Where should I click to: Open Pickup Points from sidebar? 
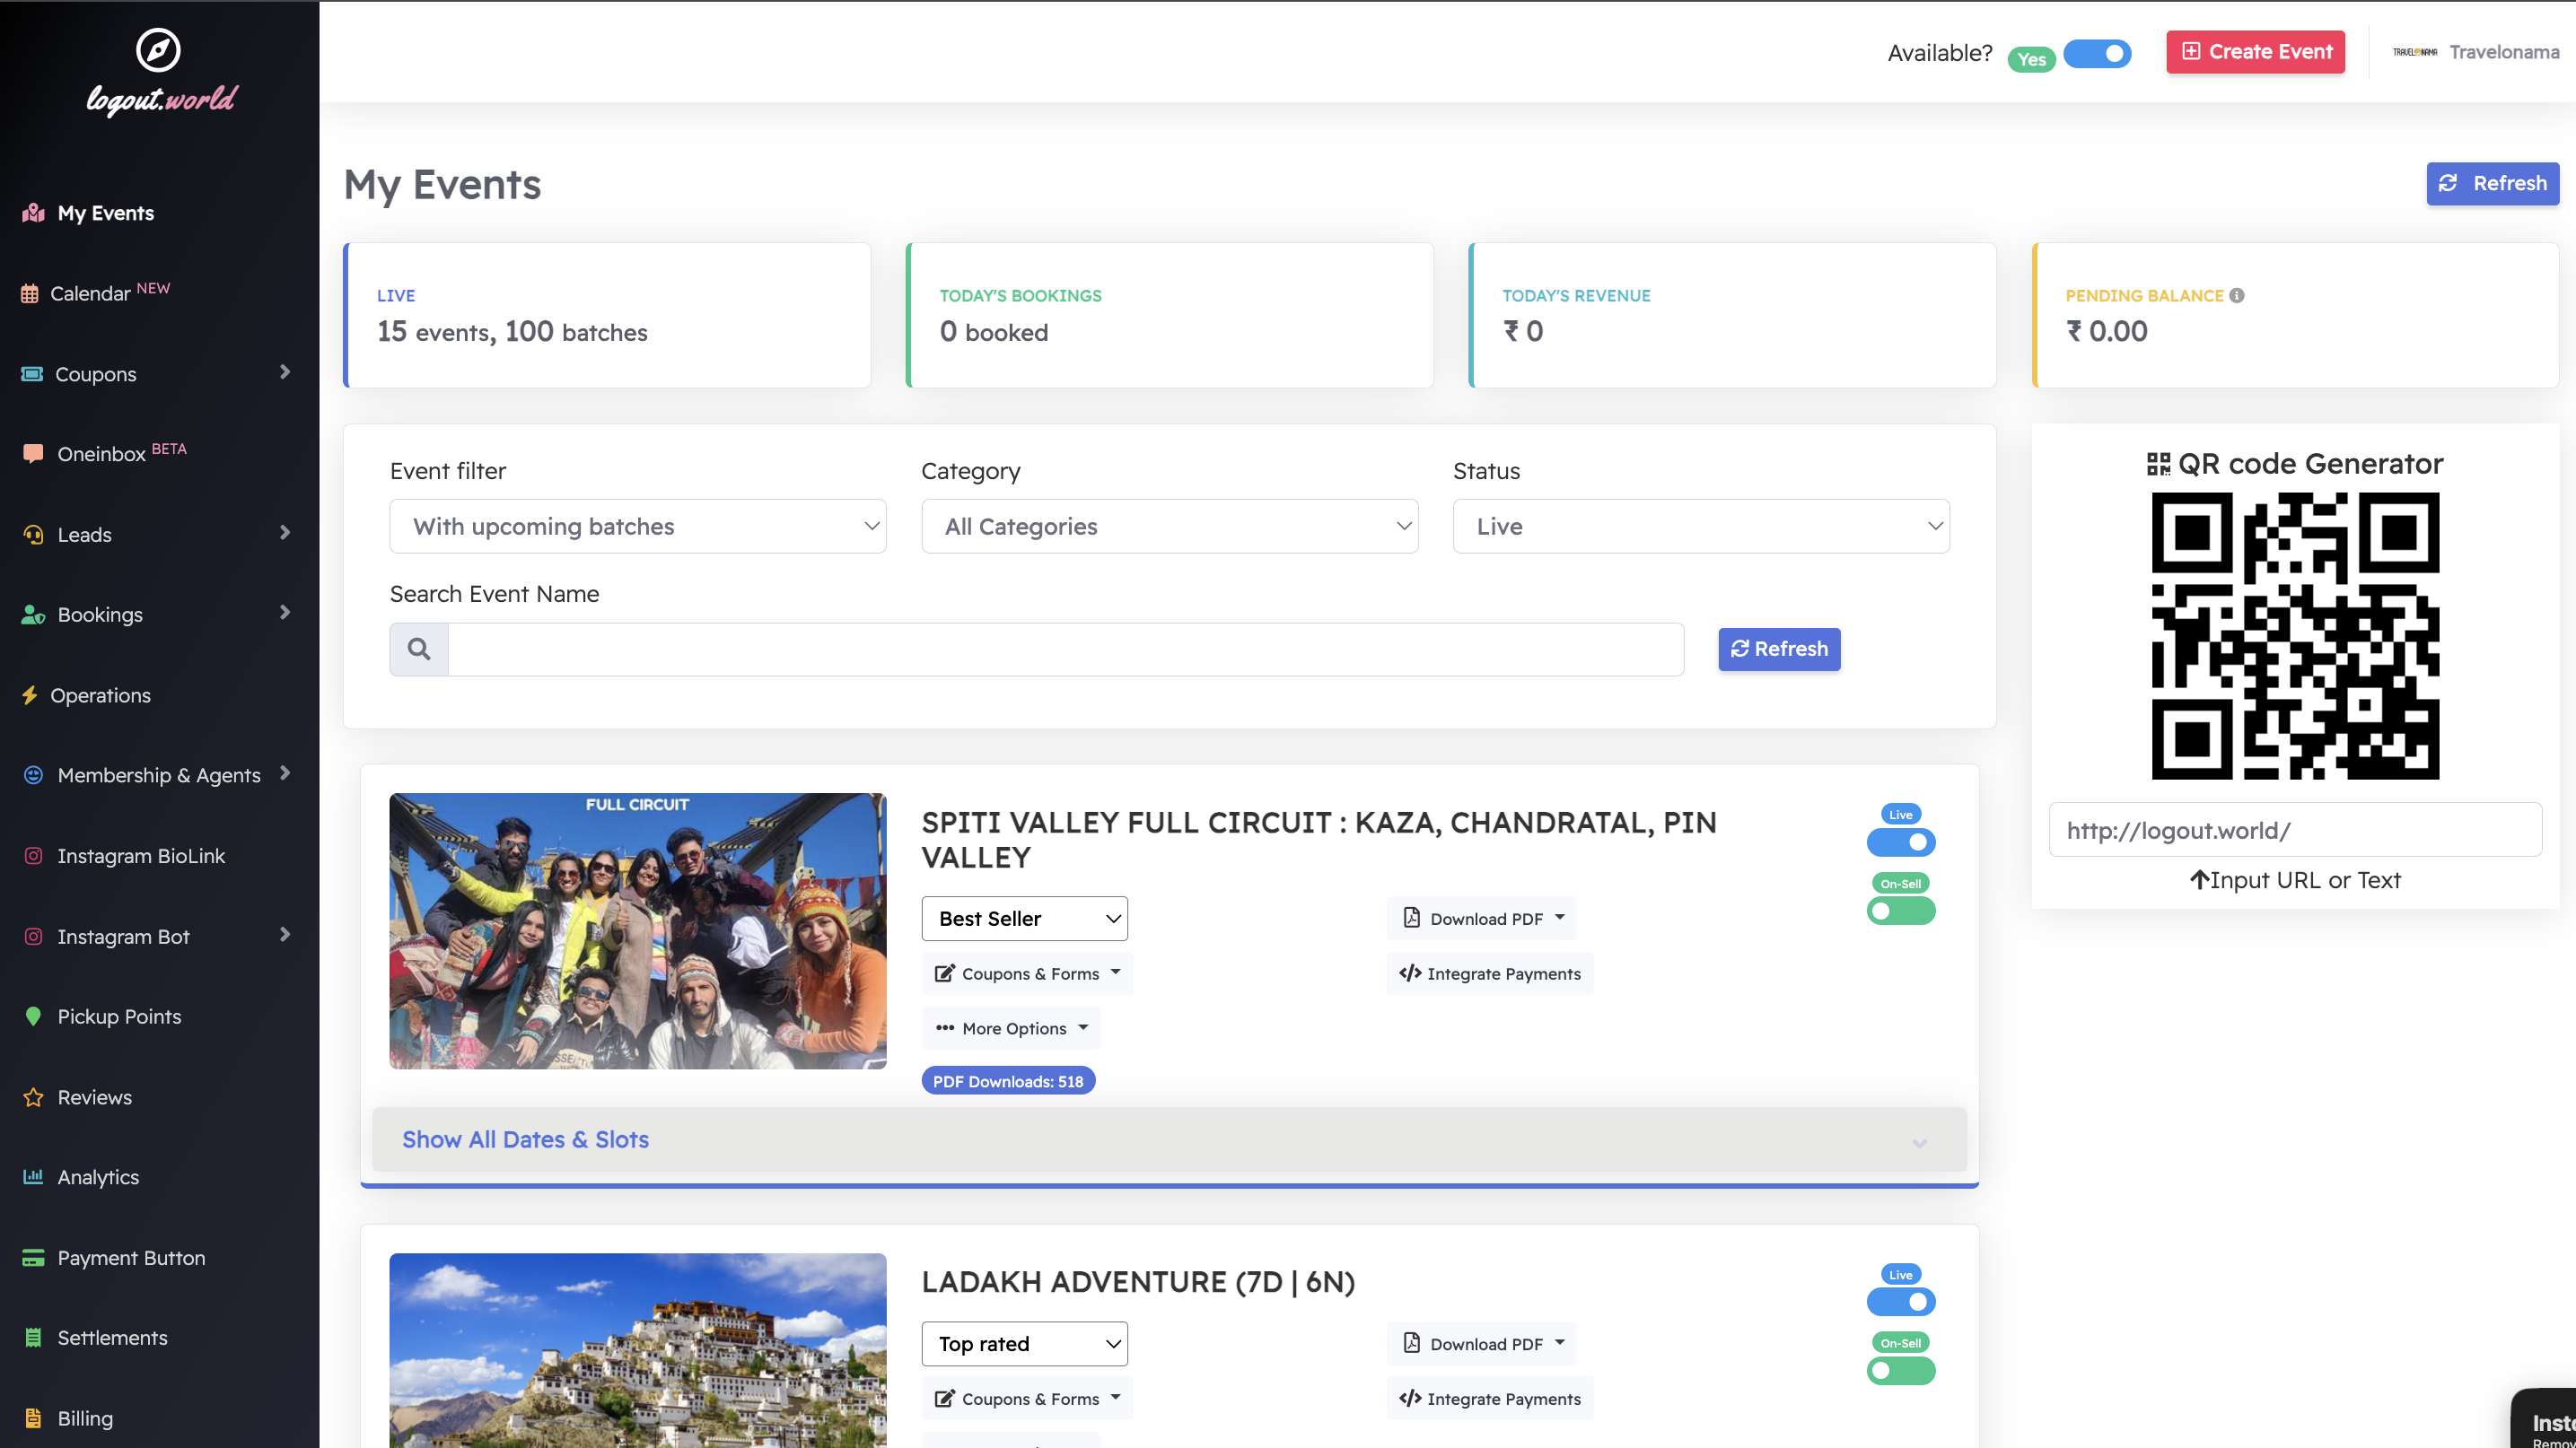[118, 1016]
